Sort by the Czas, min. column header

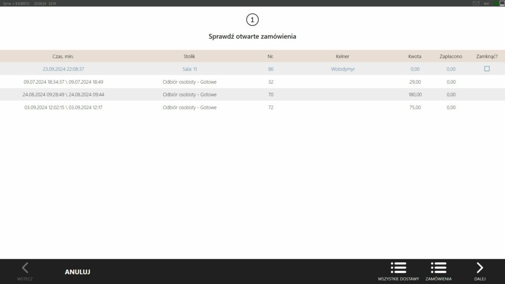pyautogui.click(x=63, y=56)
